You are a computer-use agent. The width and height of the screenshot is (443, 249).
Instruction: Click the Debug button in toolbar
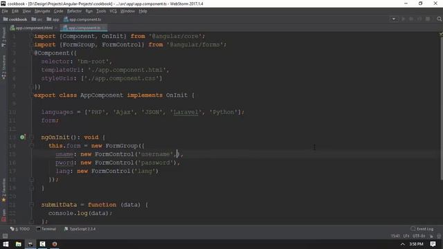pyautogui.click(x=411, y=19)
